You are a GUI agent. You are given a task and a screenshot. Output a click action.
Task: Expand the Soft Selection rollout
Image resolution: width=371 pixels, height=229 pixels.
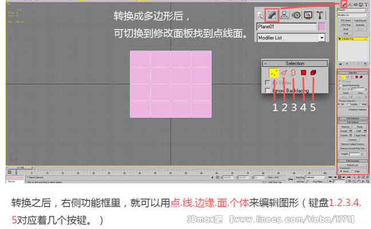click(353, 119)
